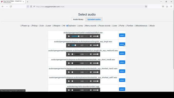This screenshot has width=174, height=98.
Task: Select the Fanfare category radio button
Action: [x=126, y=26]
